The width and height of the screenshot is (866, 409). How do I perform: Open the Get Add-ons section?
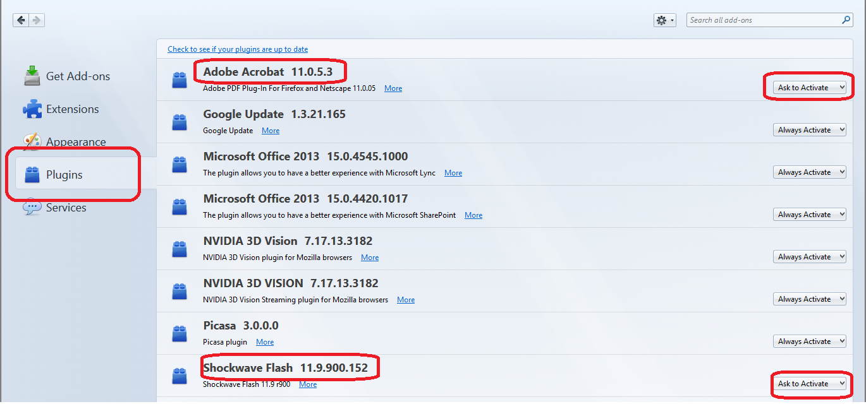[x=78, y=76]
